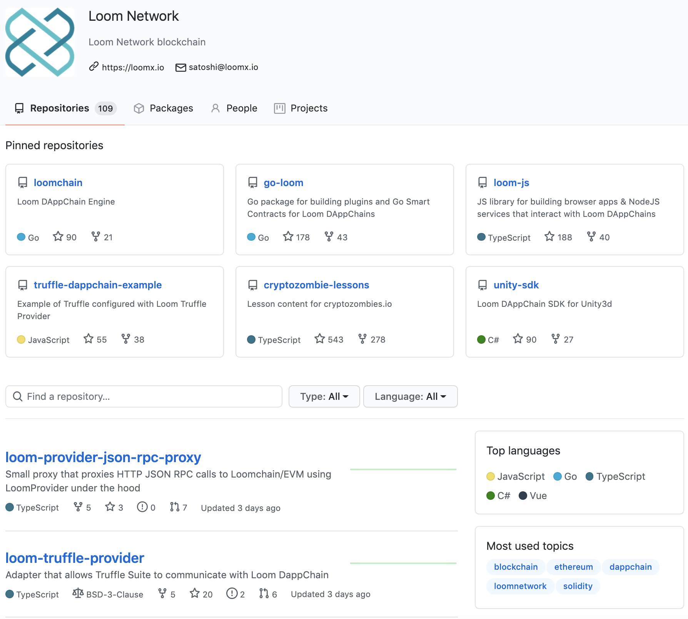Click the person icon in People tab
Image resolution: width=688 pixels, height=619 pixels.
[x=215, y=108]
